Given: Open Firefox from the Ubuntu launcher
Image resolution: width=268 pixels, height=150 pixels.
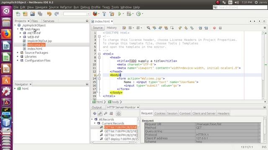Looking at the screenshot, I should tap(6, 34).
